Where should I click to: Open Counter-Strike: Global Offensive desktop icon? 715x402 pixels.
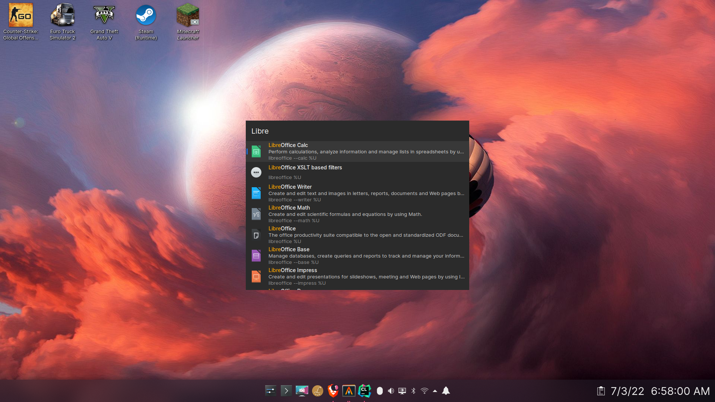click(21, 22)
